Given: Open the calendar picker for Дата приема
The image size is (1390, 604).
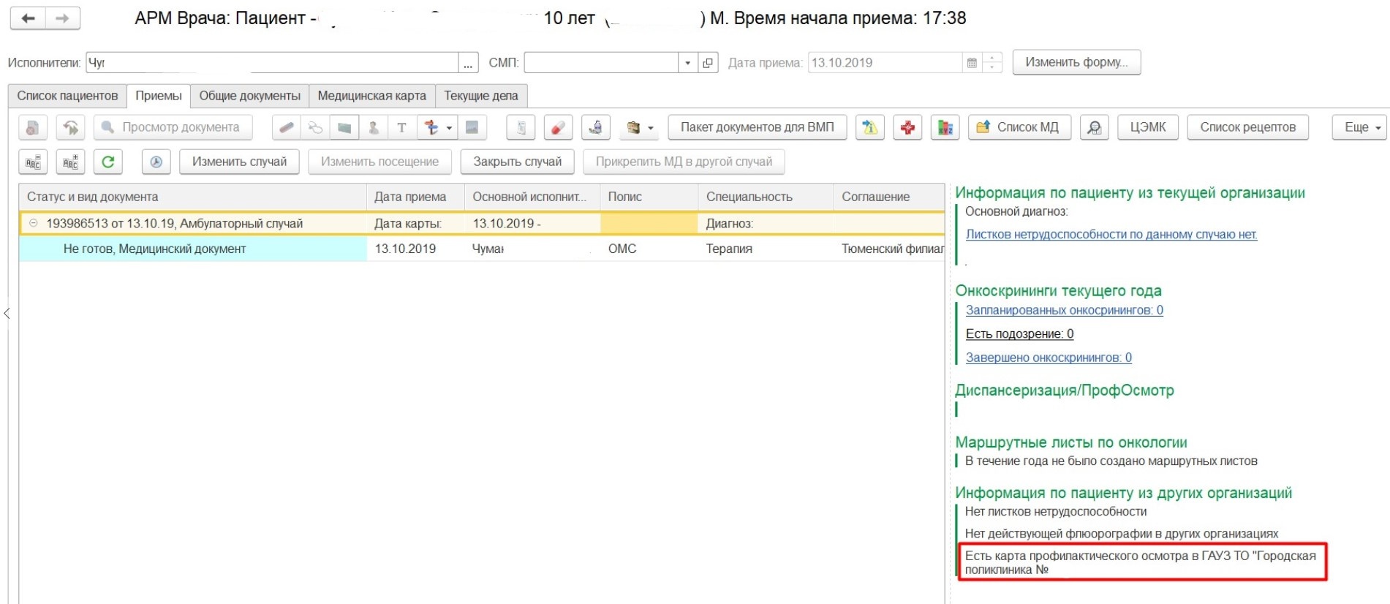Looking at the screenshot, I should pyautogui.click(x=972, y=63).
